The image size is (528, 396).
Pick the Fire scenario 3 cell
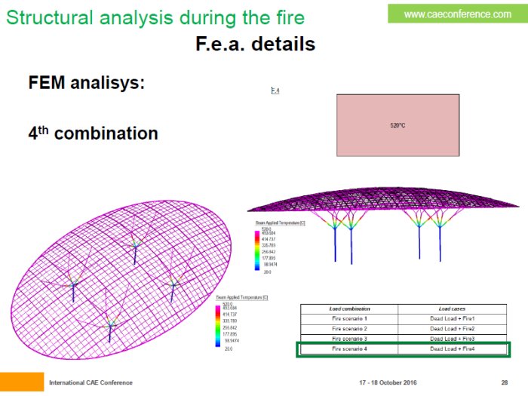coord(350,339)
